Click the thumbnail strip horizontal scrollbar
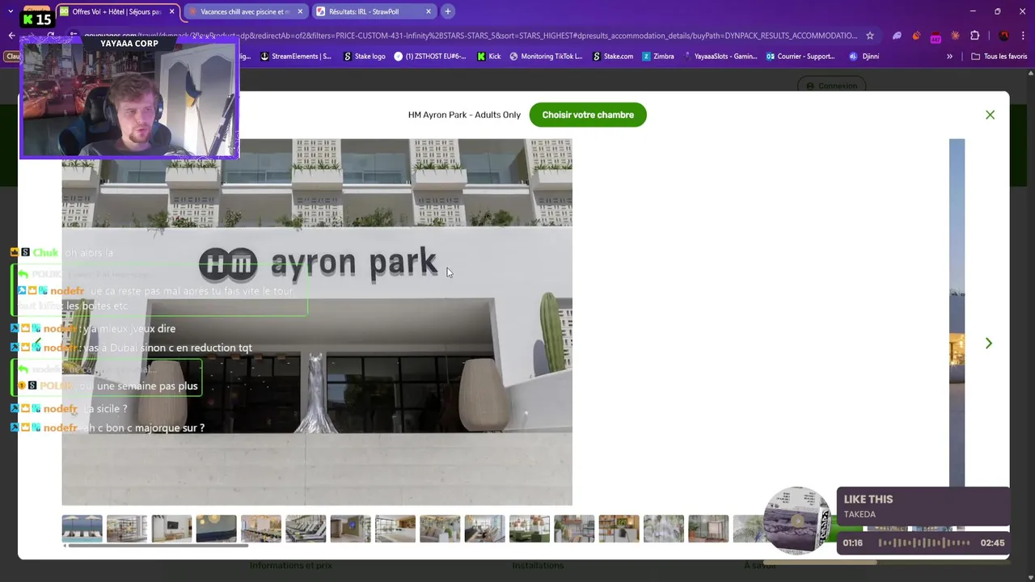 (x=158, y=546)
